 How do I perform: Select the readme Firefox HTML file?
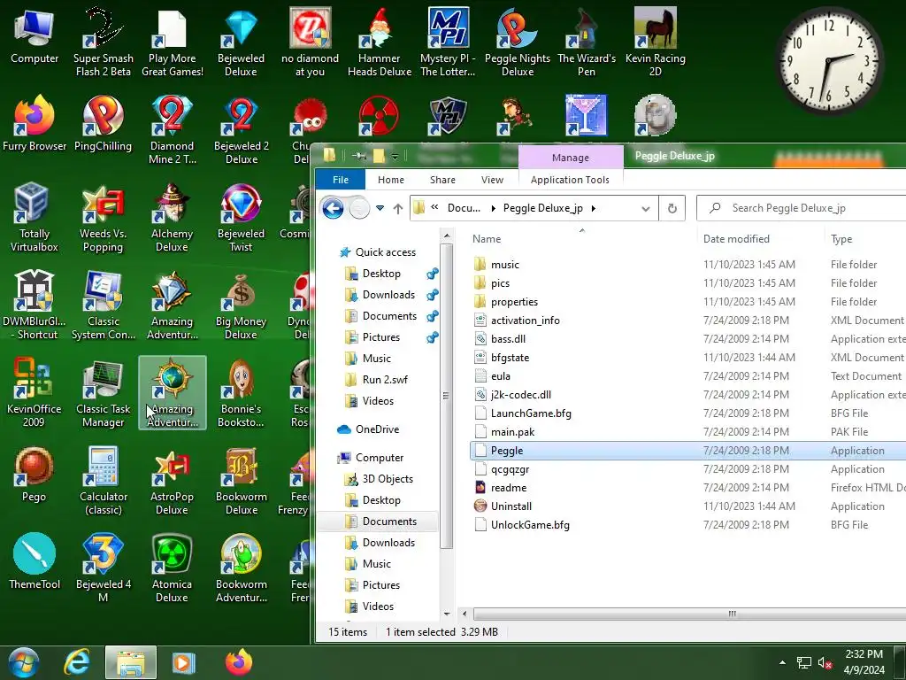coord(687,488)
